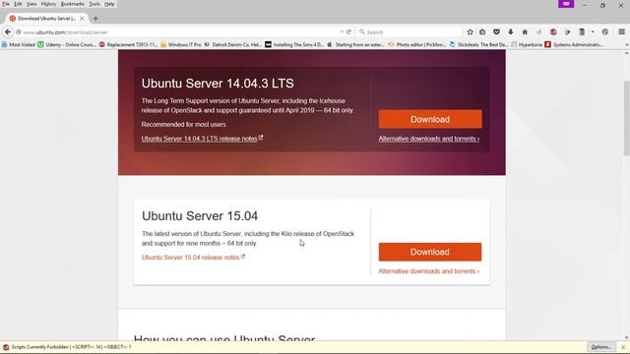Click the magnifier icon in the Search box
This screenshot has height=354, width=630.
[361, 31]
